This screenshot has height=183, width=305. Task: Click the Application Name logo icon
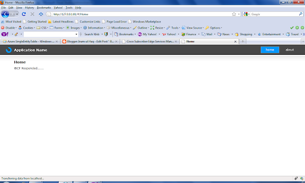9,50
